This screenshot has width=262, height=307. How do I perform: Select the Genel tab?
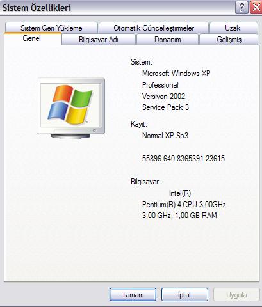click(32, 38)
